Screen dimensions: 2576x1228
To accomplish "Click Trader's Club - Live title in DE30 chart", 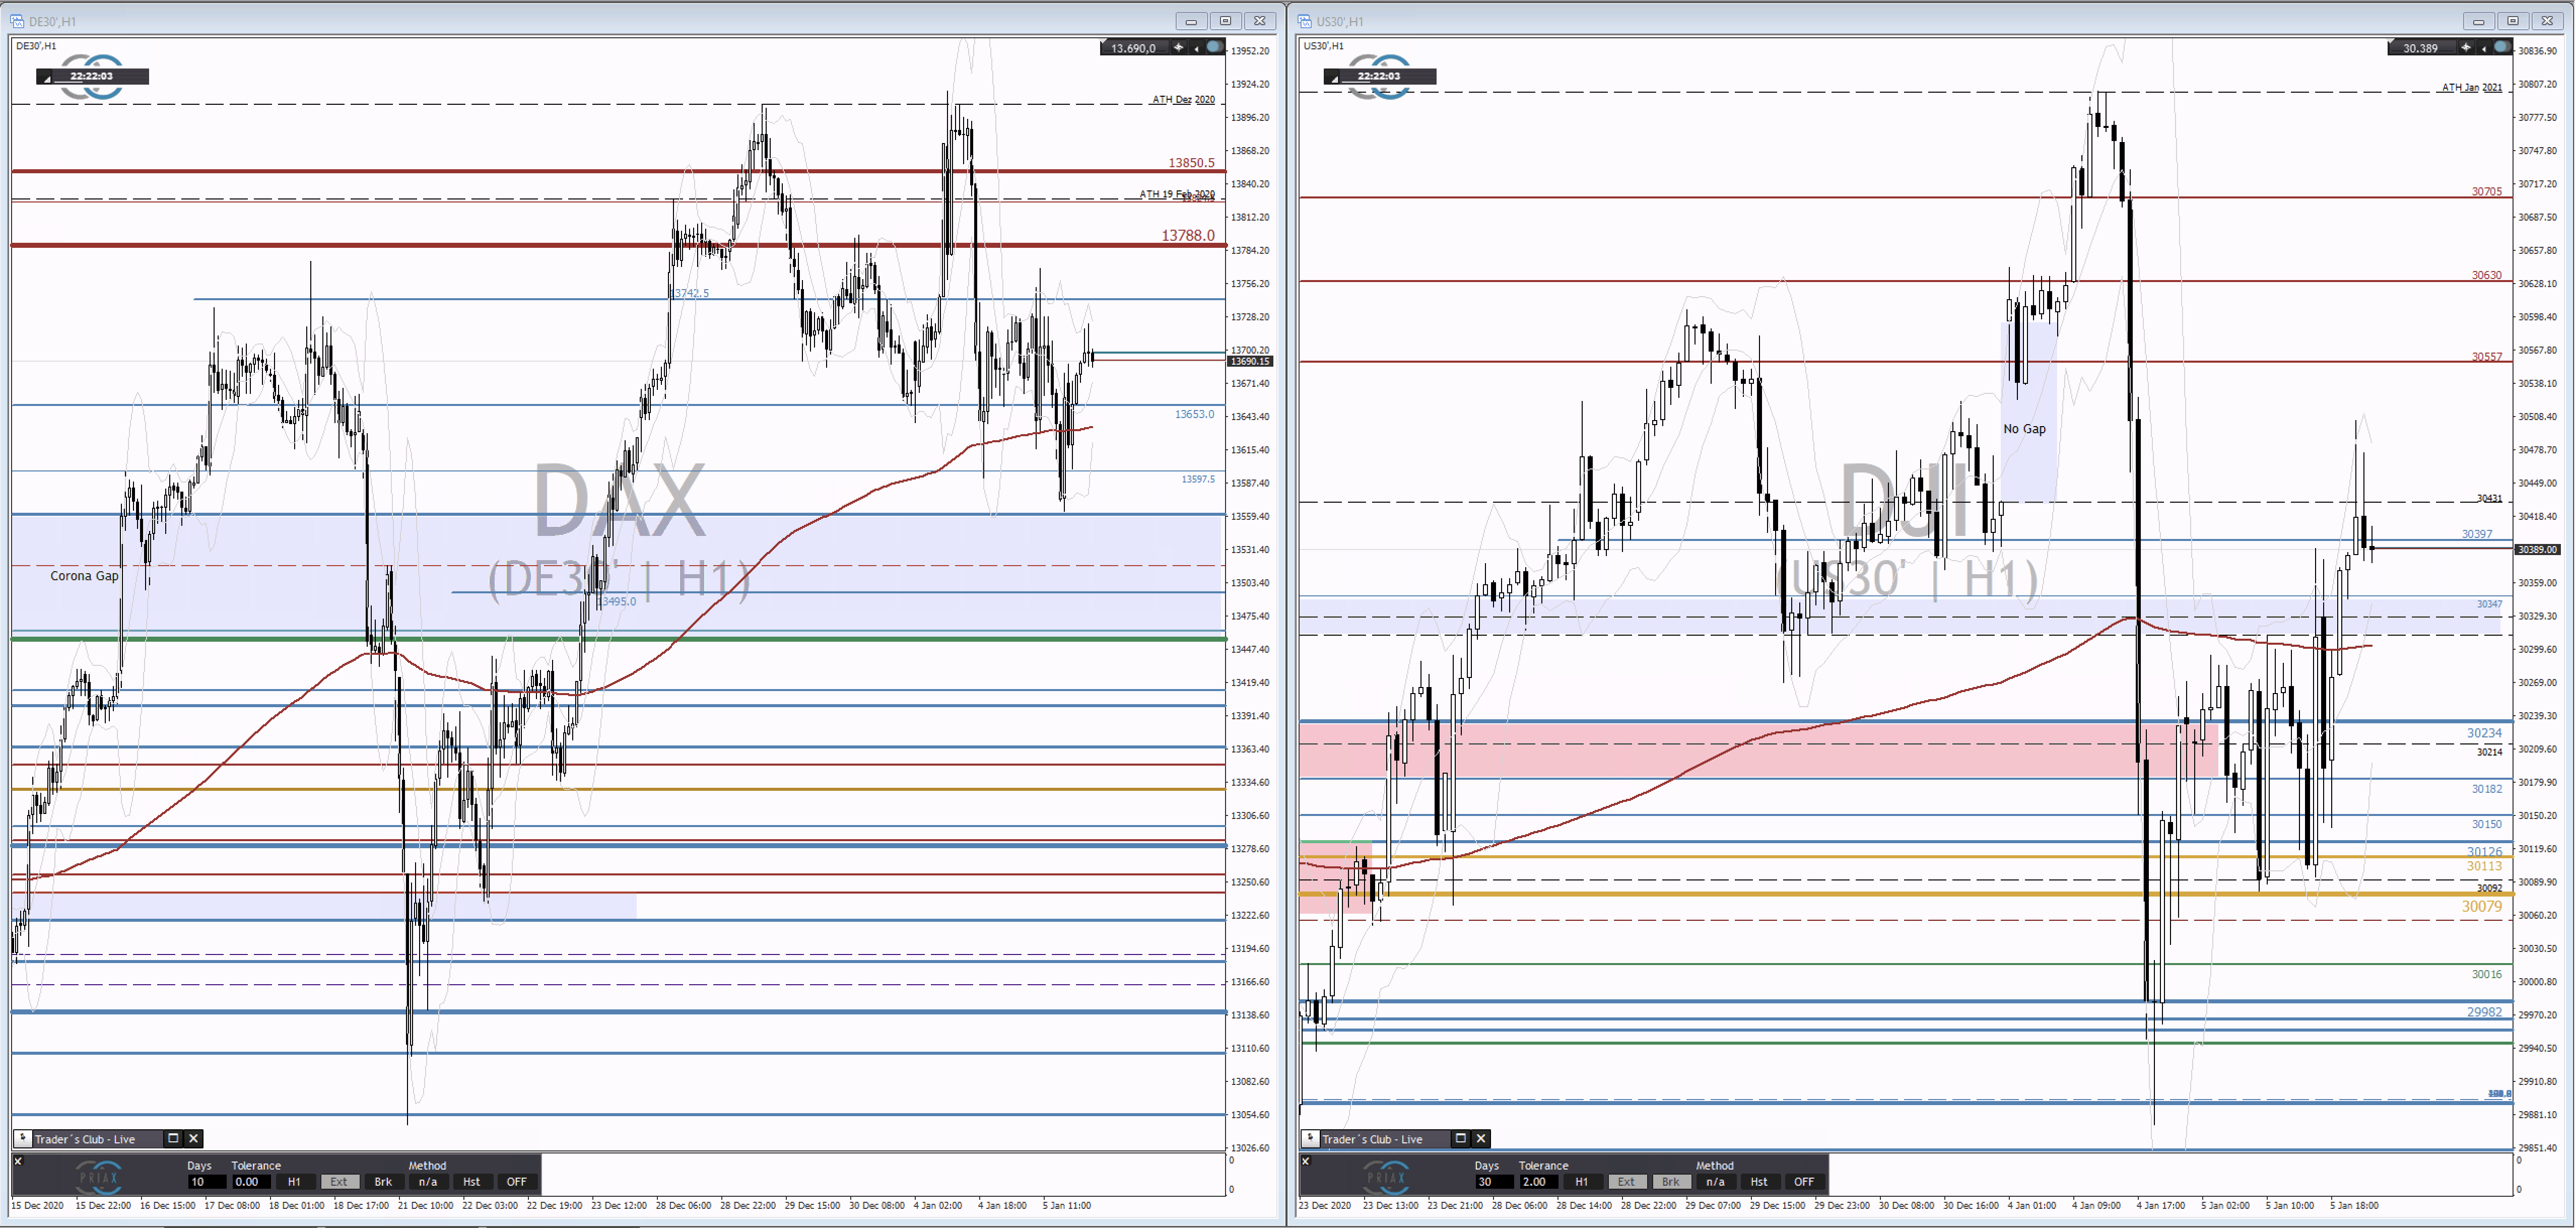I will pos(85,1139).
